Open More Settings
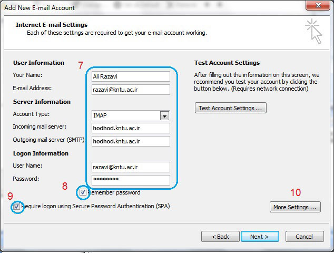 coord(295,207)
